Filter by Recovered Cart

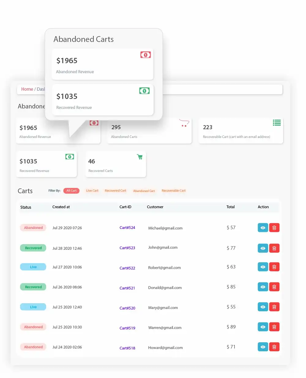115,191
